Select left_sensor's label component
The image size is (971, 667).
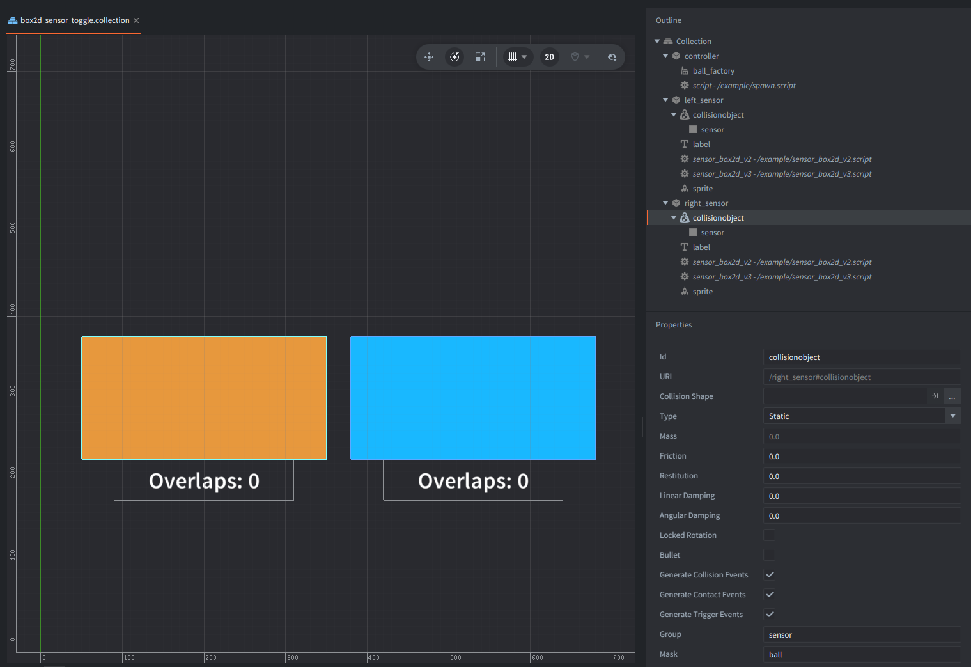pos(701,145)
